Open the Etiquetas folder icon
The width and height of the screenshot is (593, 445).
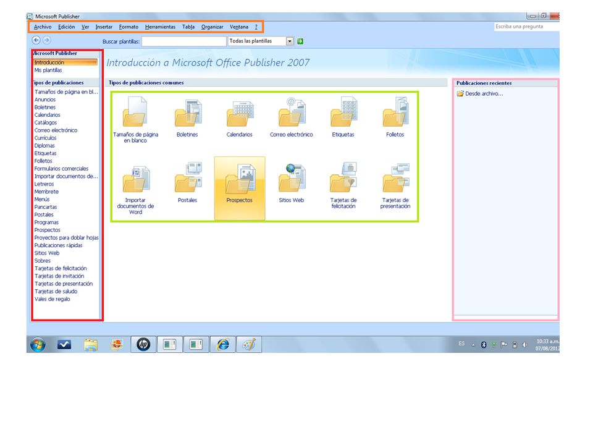(343, 112)
